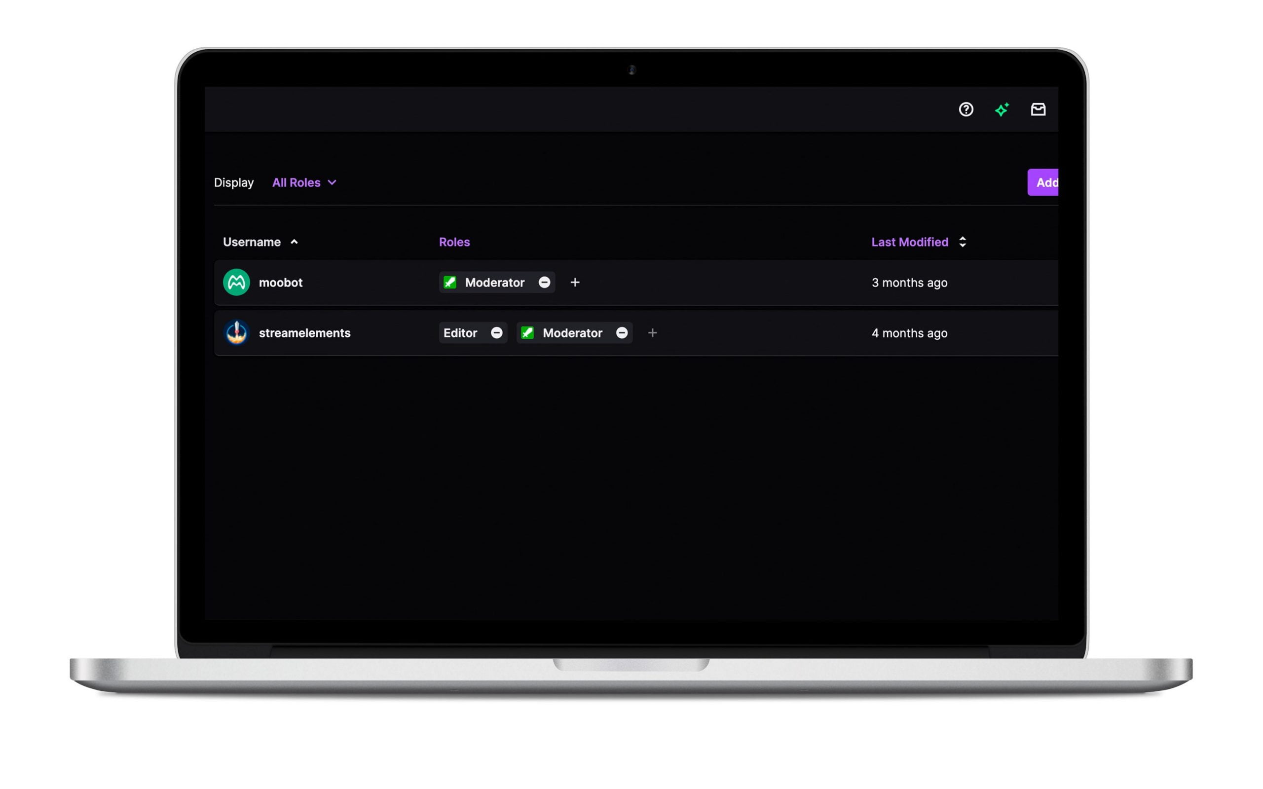Click the moobot user avatar icon
Image resolution: width=1263 pixels, height=789 pixels.
click(235, 282)
